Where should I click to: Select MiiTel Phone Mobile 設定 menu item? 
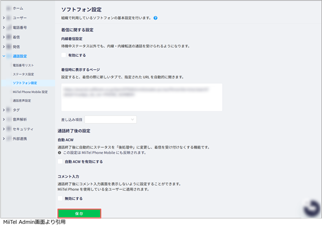pos(30,92)
